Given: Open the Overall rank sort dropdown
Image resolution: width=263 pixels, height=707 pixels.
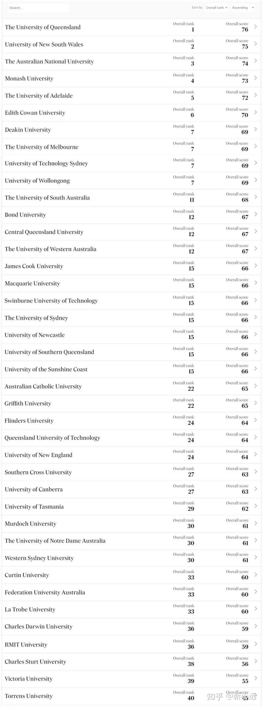Looking at the screenshot, I should coord(216,8).
